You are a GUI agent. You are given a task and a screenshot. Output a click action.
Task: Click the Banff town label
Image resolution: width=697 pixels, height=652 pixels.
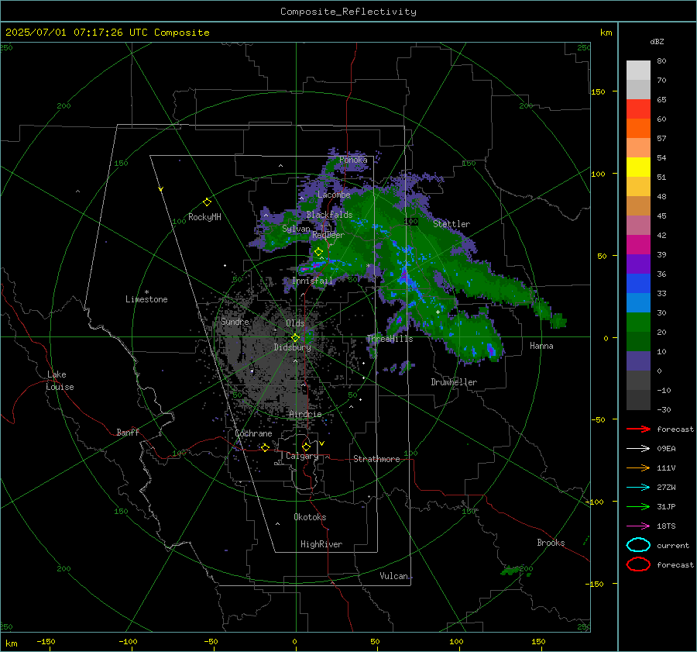(128, 432)
